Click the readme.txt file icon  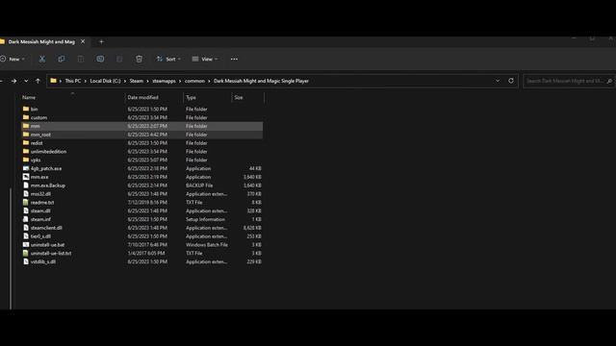(x=26, y=203)
